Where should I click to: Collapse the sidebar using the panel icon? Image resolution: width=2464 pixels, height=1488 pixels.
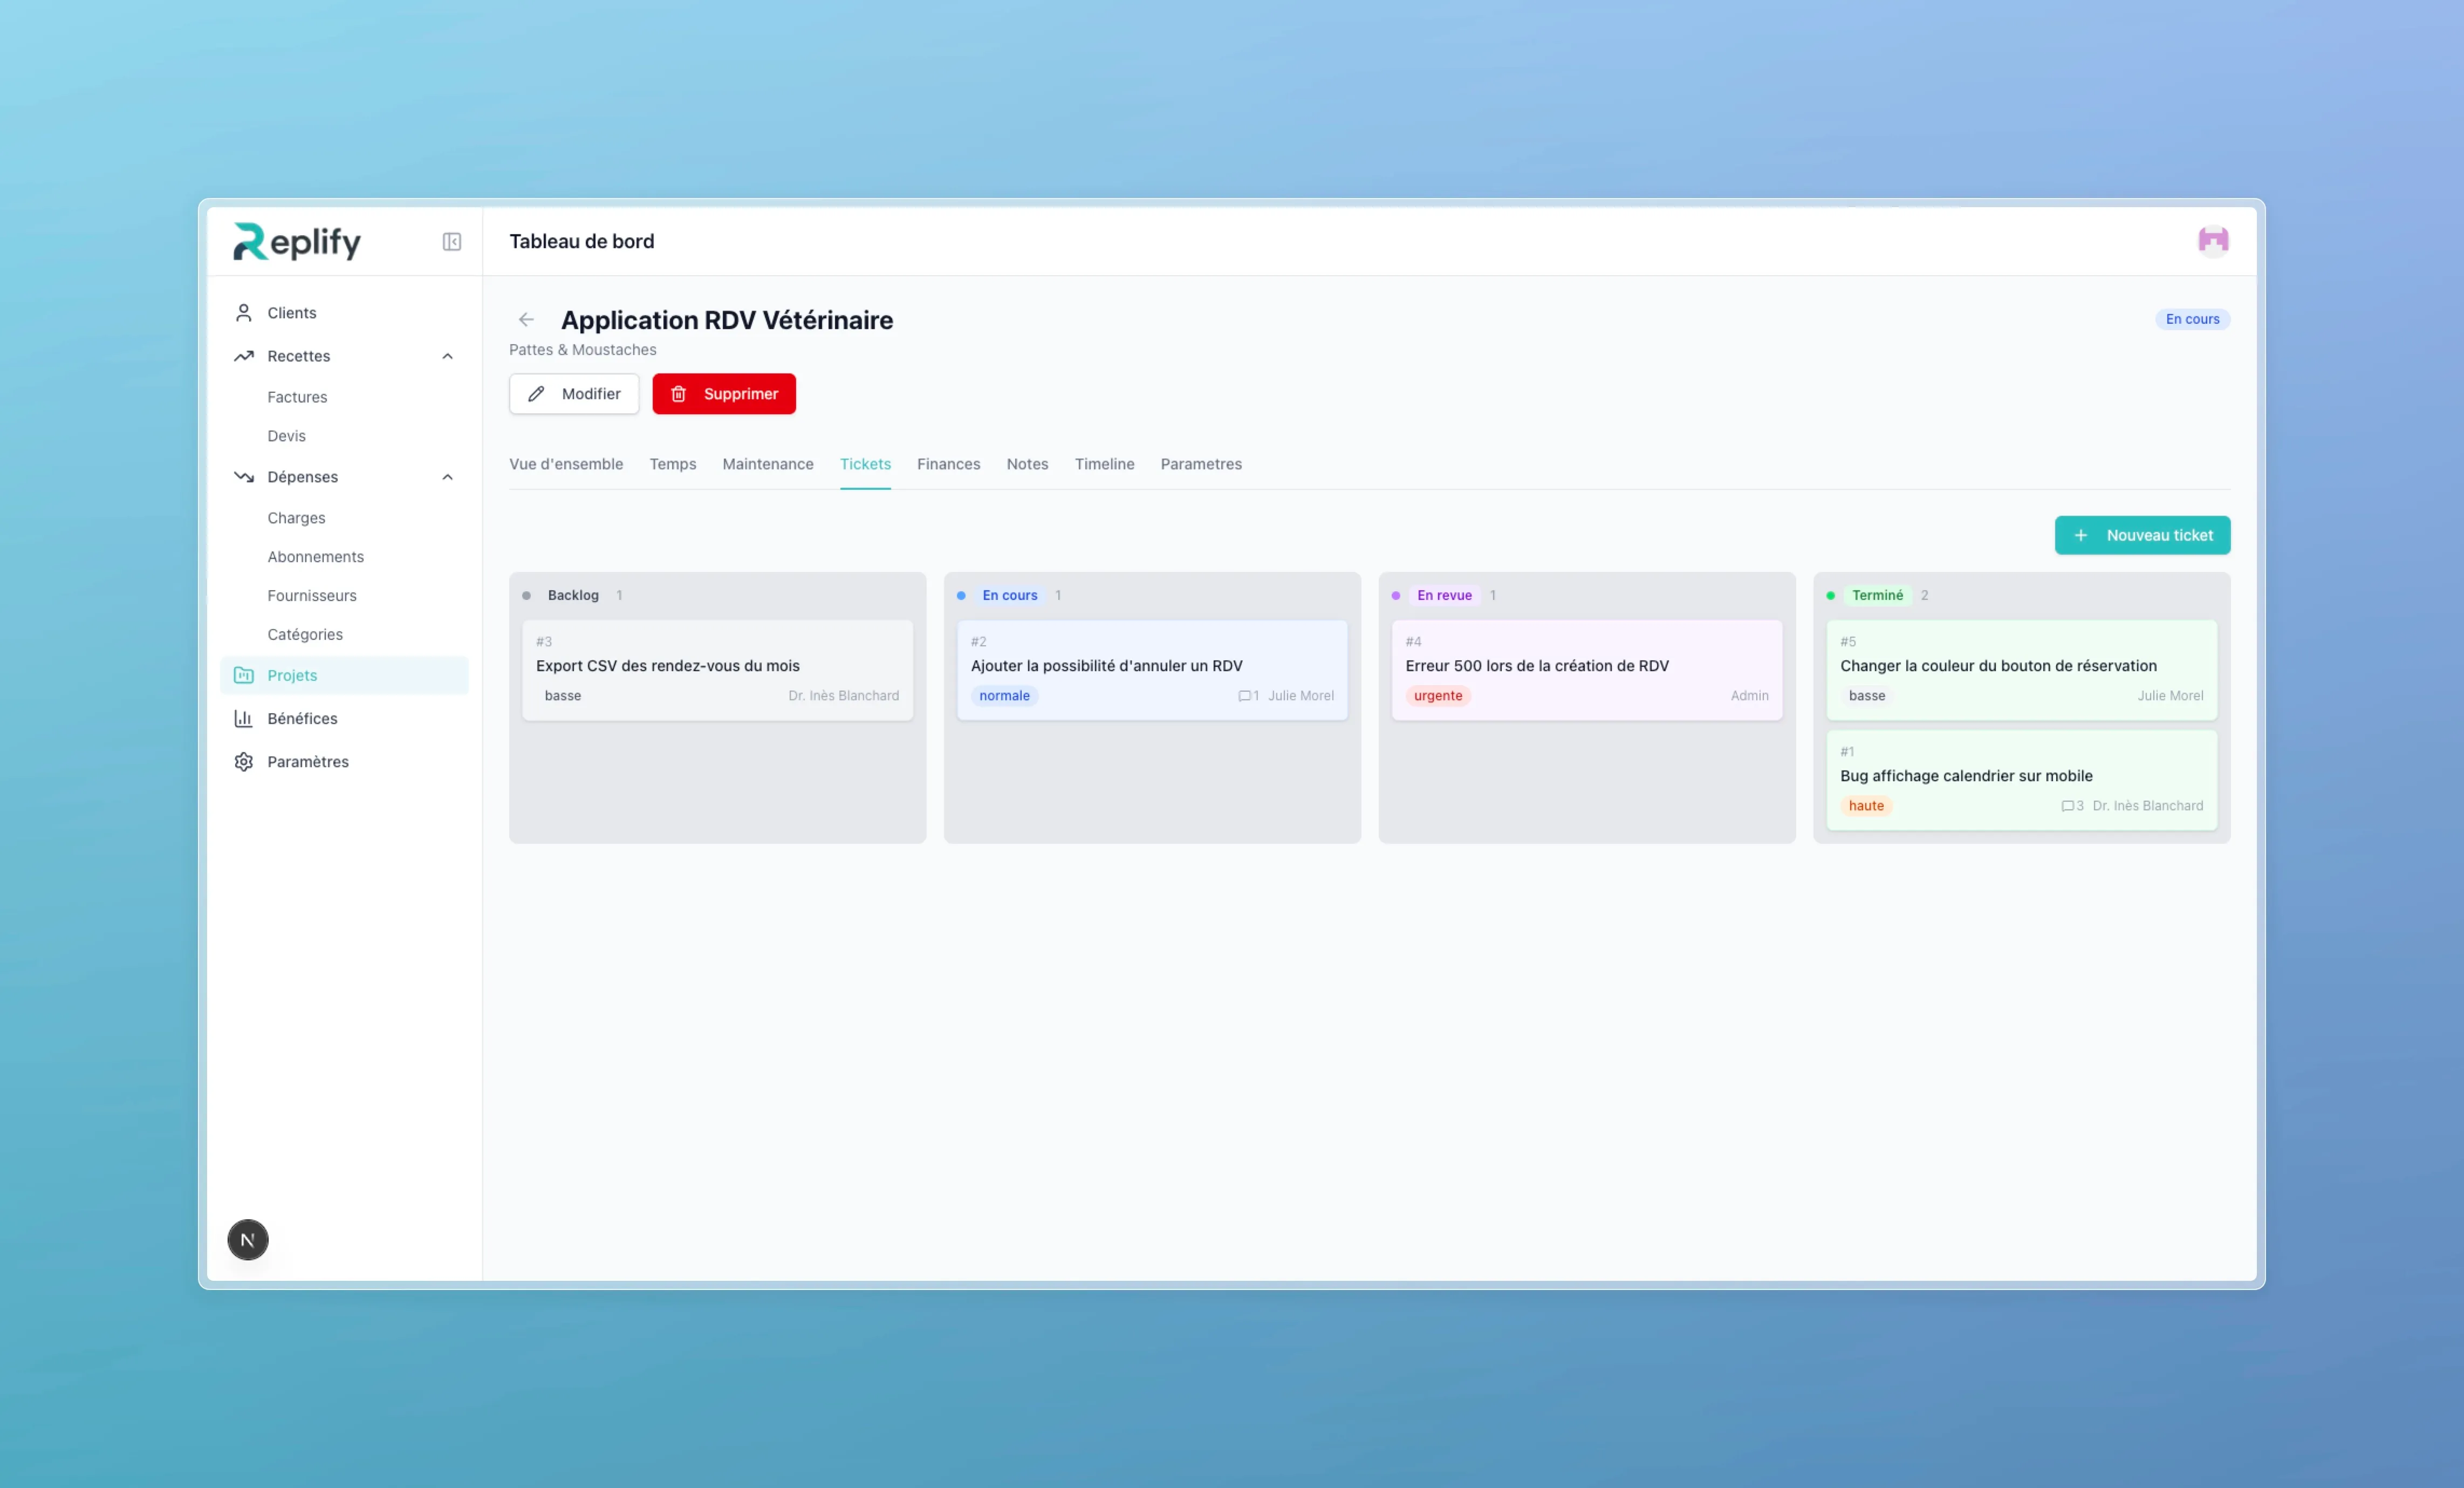pos(451,242)
